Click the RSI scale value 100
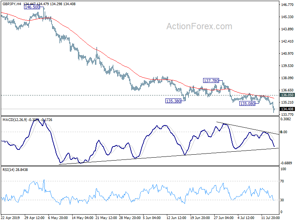 283,169
